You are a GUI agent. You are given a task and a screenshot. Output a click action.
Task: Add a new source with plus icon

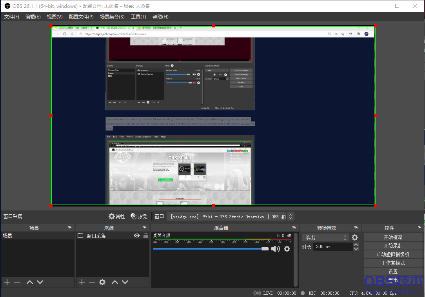click(82, 282)
